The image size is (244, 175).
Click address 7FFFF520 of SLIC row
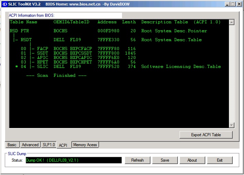click(x=108, y=67)
